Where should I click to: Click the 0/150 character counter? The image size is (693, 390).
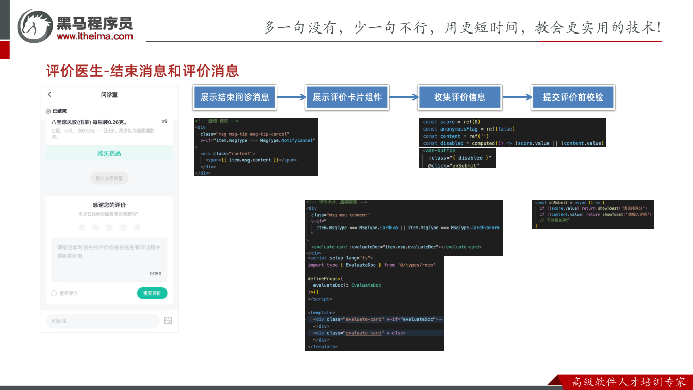[x=156, y=274]
